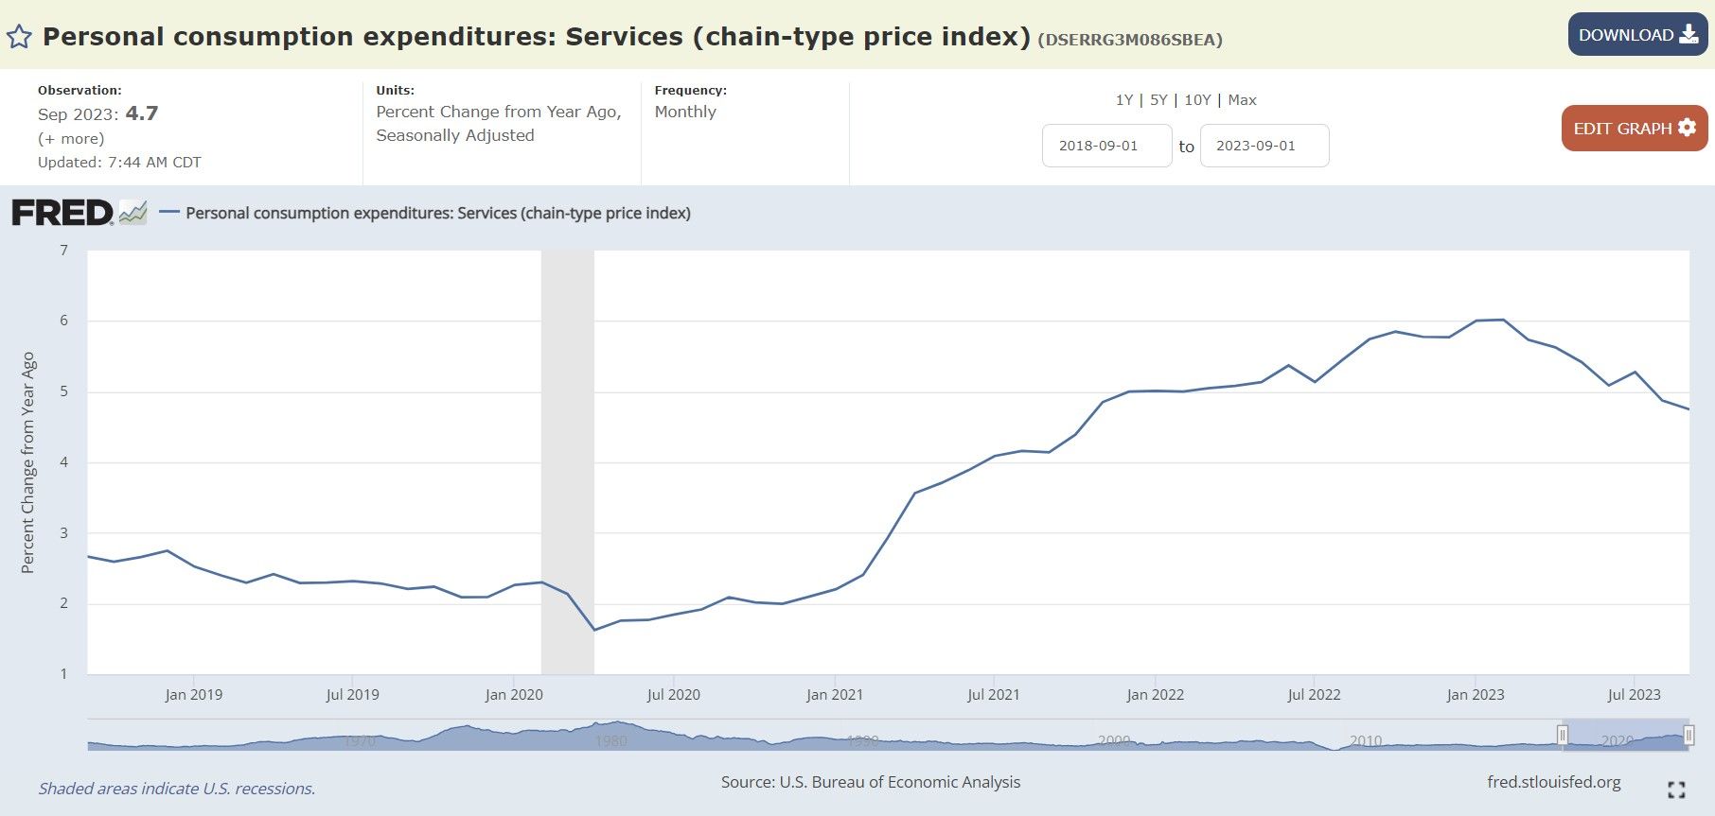Click the left range slider handle
The height and width of the screenshot is (816, 1715).
tap(1563, 735)
